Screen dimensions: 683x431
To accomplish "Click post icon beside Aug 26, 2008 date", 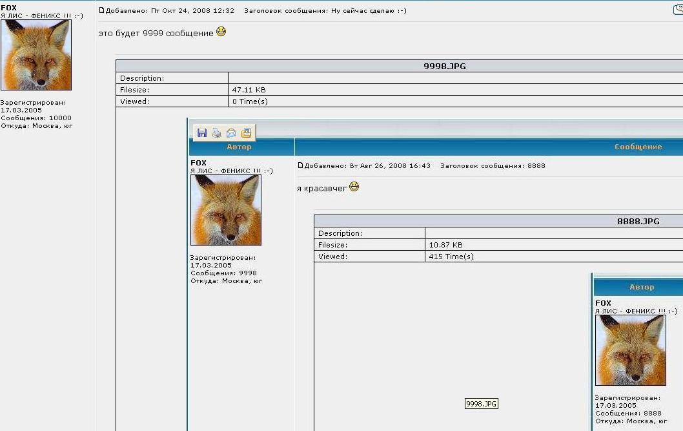I will point(300,166).
